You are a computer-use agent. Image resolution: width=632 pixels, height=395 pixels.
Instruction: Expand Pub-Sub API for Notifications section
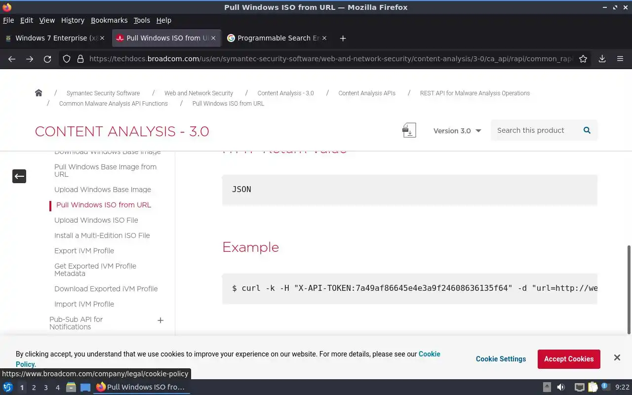pyautogui.click(x=160, y=320)
